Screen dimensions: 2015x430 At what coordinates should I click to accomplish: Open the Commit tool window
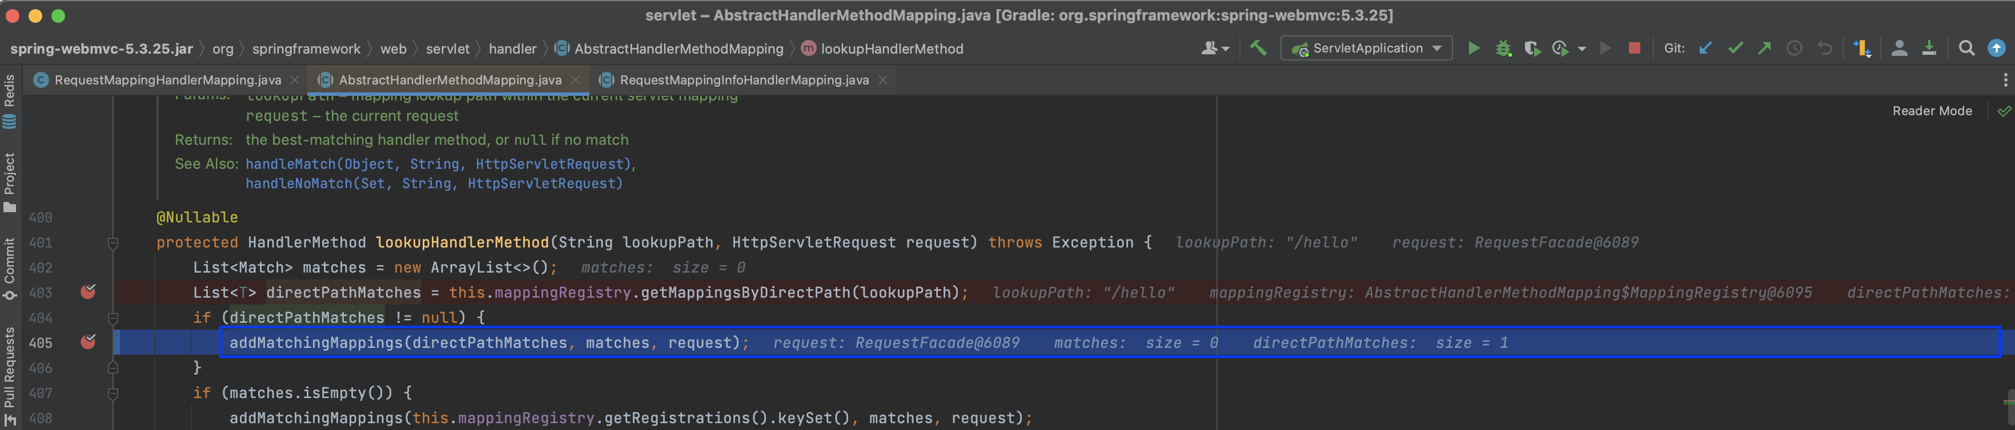[x=9, y=269]
